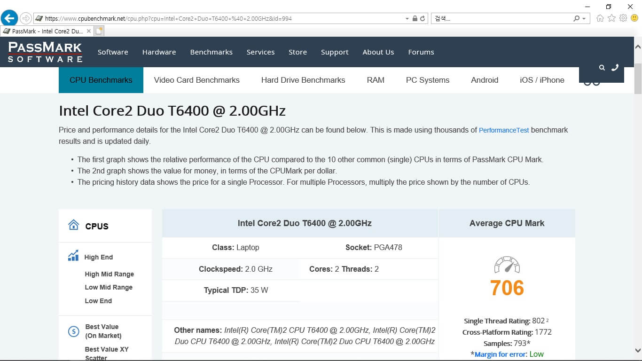Click the browser Forward arrow button

click(26, 18)
